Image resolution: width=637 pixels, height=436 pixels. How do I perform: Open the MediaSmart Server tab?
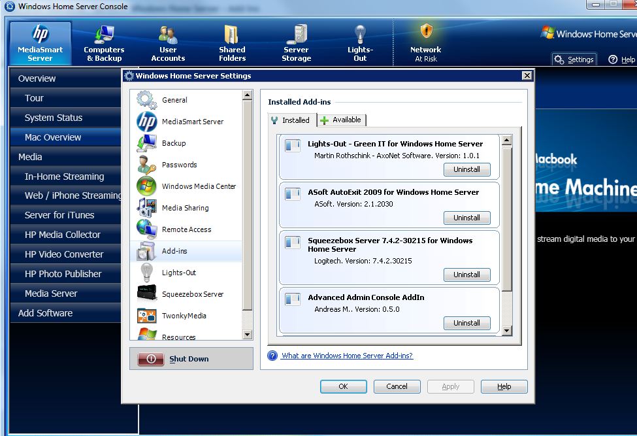click(41, 44)
